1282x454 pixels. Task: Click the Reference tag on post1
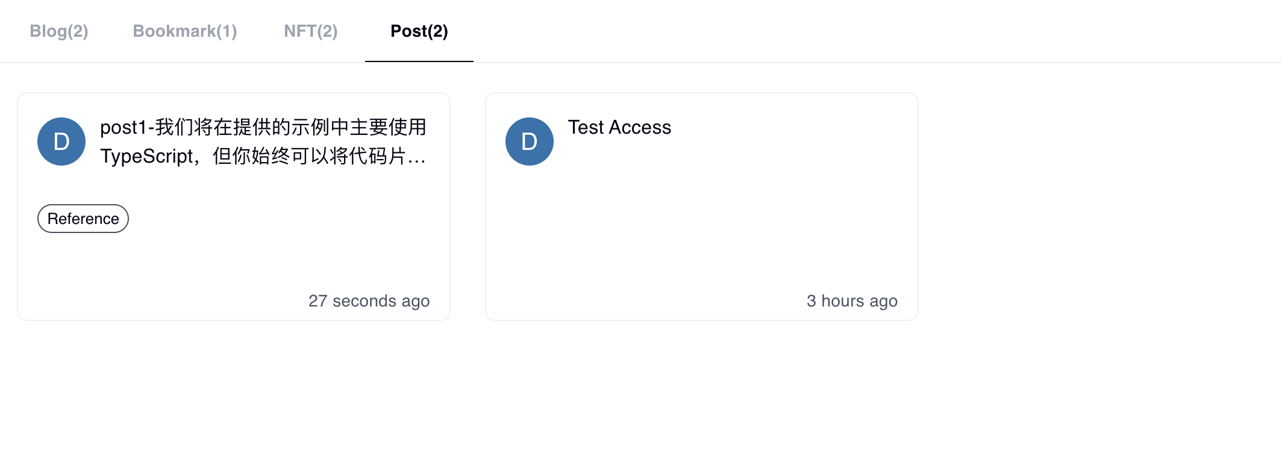[x=83, y=219]
